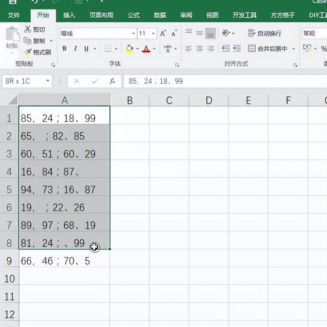This screenshot has height=327, width=327.
Task: Open alignment settings dialog launcher
Action: click(x=295, y=65)
